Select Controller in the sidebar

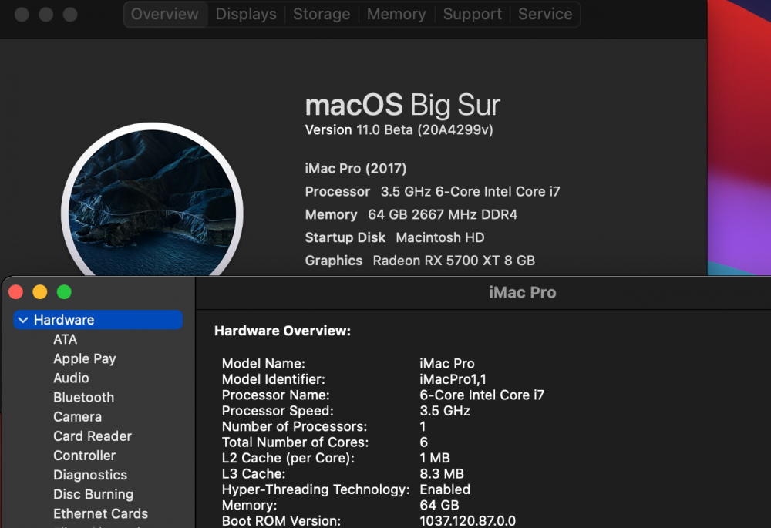pyautogui.click(x=85, y=456)
